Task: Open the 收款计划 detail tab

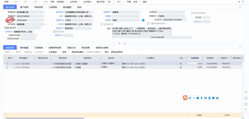Action: point(71,48)
